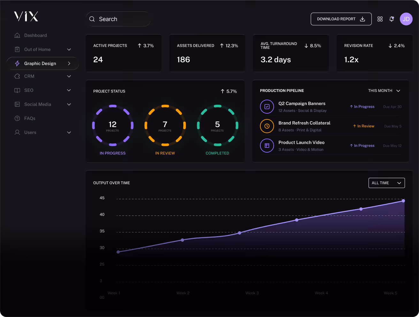Expand the Social Media menu chevron
Image resolution: width=419 pixels, height=317 pixels.
click(x=69, y=104)
